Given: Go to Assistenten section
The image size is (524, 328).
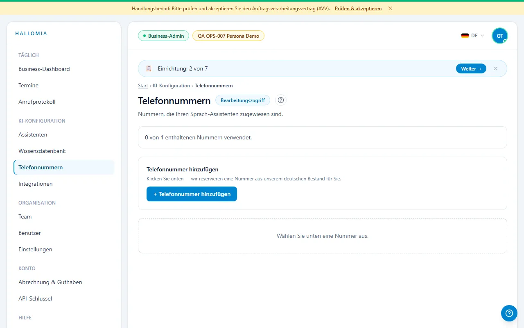Looking at the screenshot, I should coord(64,134).
